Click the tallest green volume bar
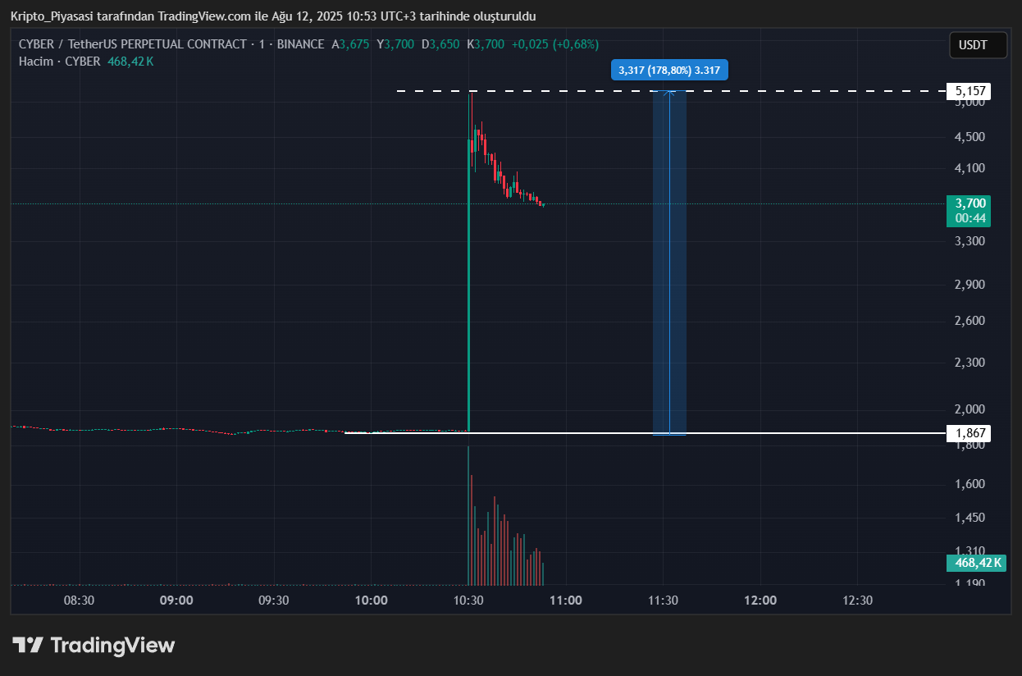Viewport: 1022px width, 676px height. [x=468, y=517]
